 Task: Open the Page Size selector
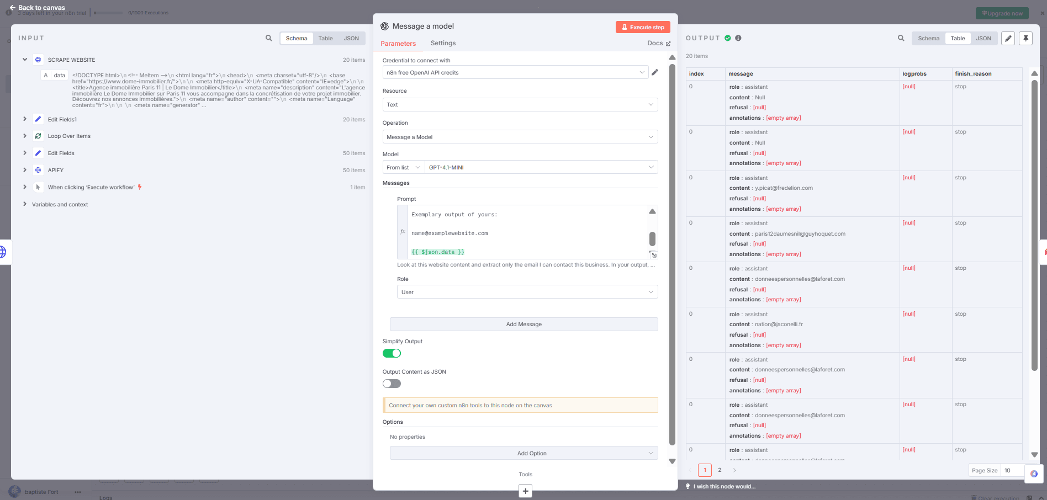(x=1013, y=470)
